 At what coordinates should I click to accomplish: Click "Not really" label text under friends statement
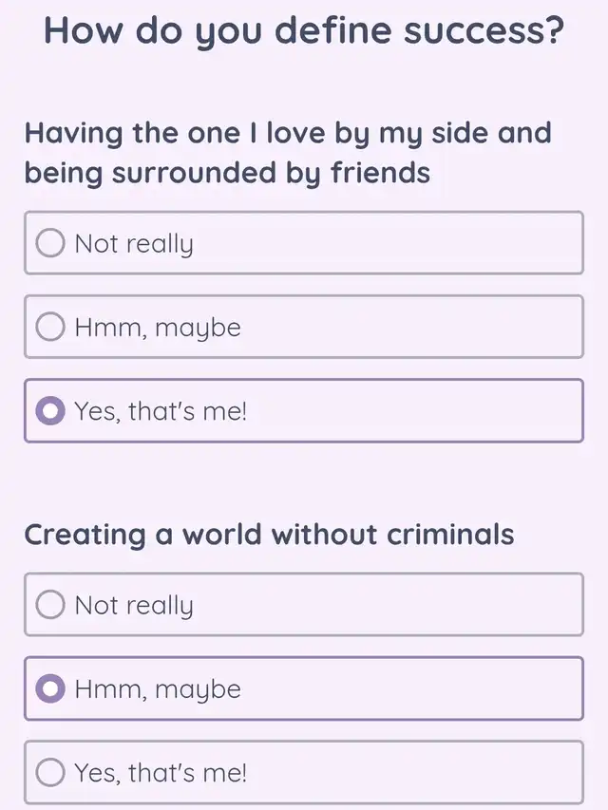point(134,244)
